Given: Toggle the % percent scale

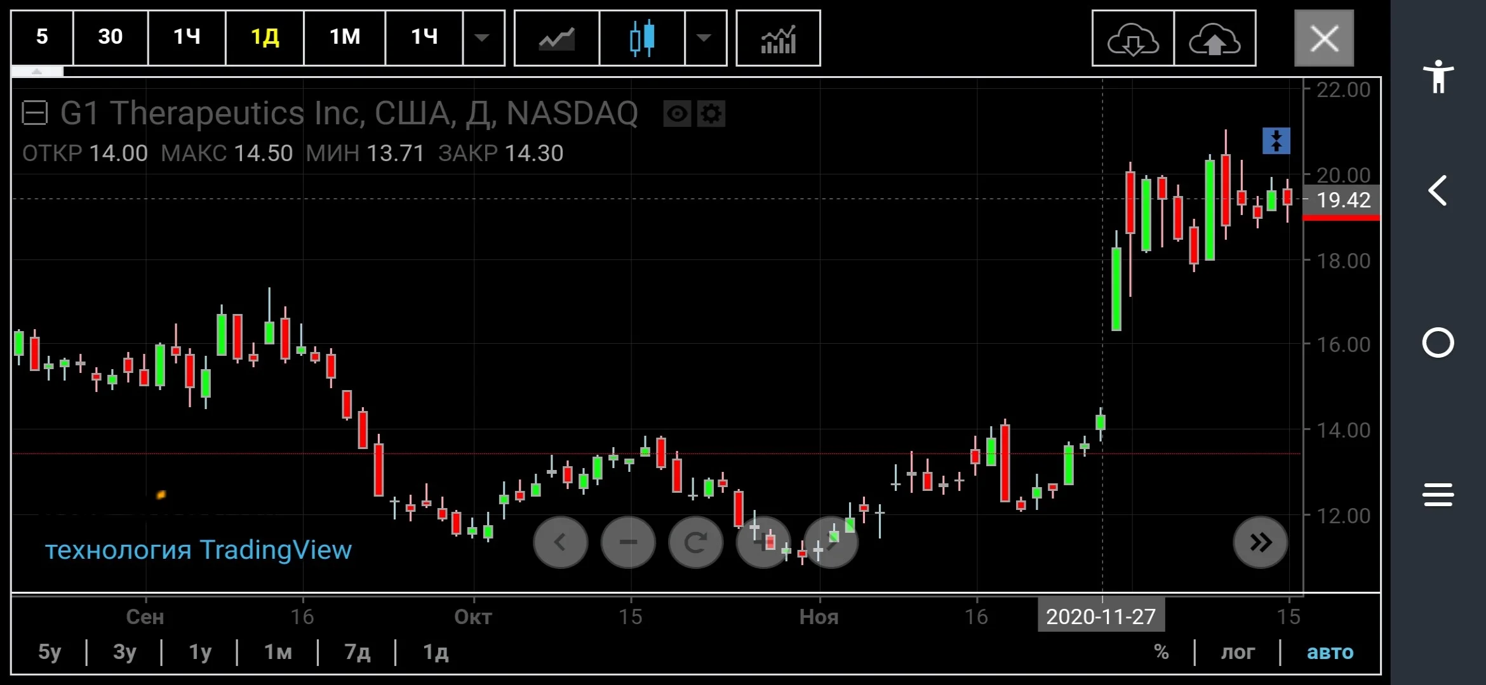Looking at the screenshot, I should (1161, 652).
